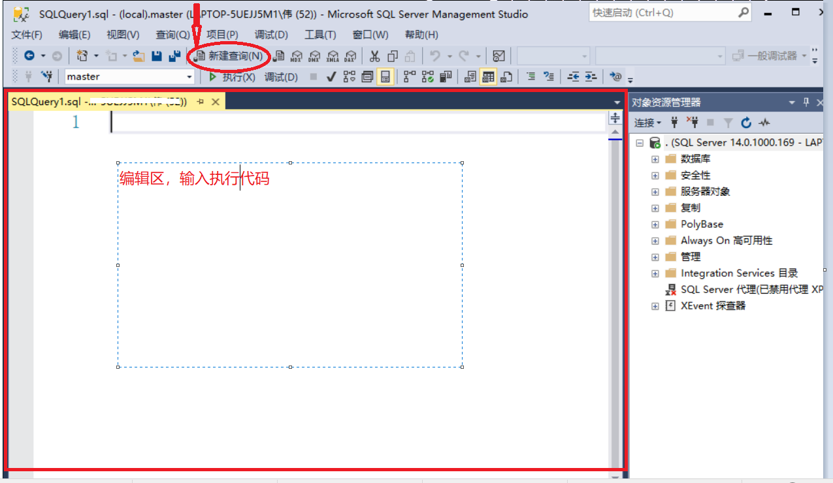Image resolution: width=833 pixels, height=483 pixels.
Task: Comment out the selected lines
Action: [x=531, y=76]
